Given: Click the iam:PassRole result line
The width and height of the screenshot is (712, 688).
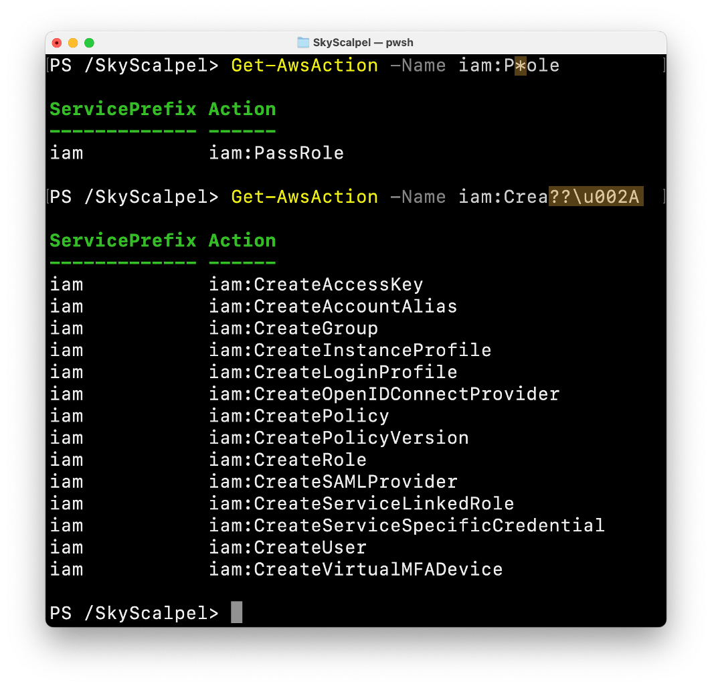Looking at the screenshot, I should [276, 153].
